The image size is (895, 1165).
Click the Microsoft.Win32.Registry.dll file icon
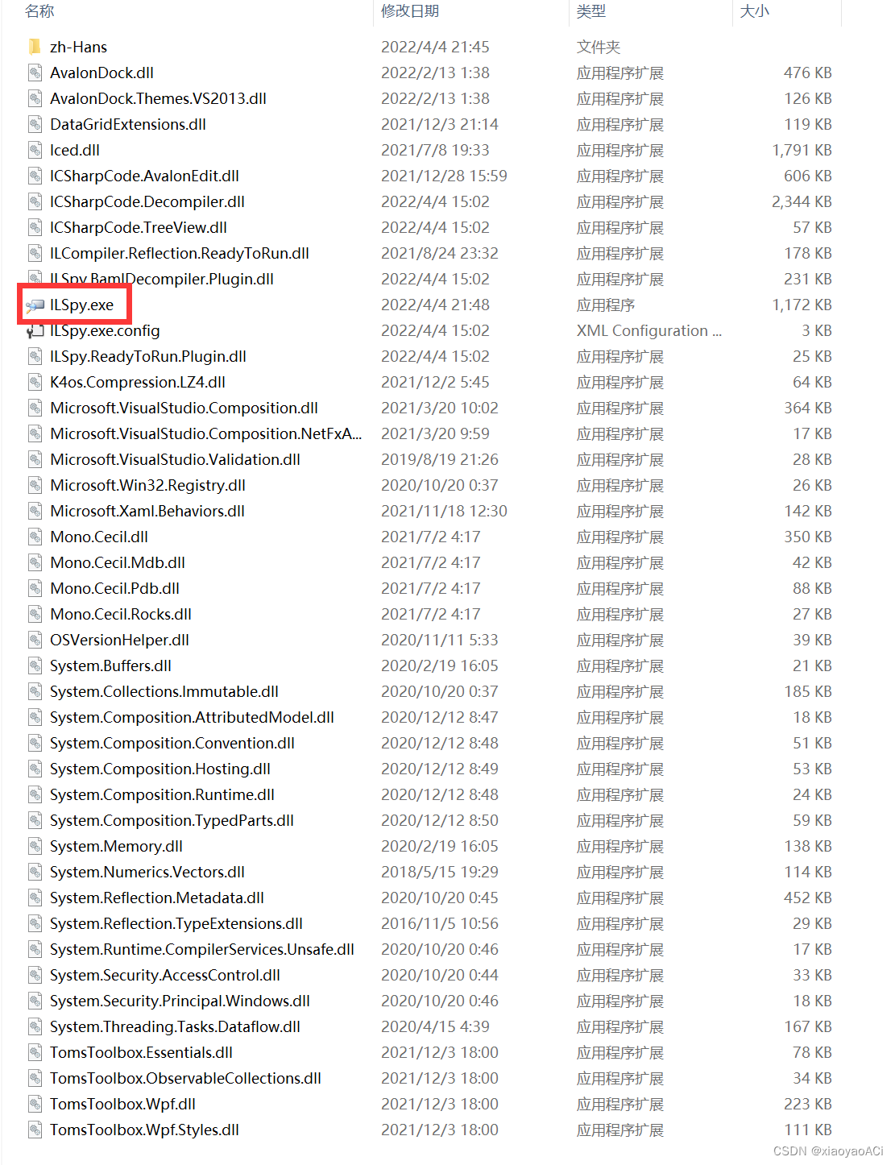tap(35, 485)
